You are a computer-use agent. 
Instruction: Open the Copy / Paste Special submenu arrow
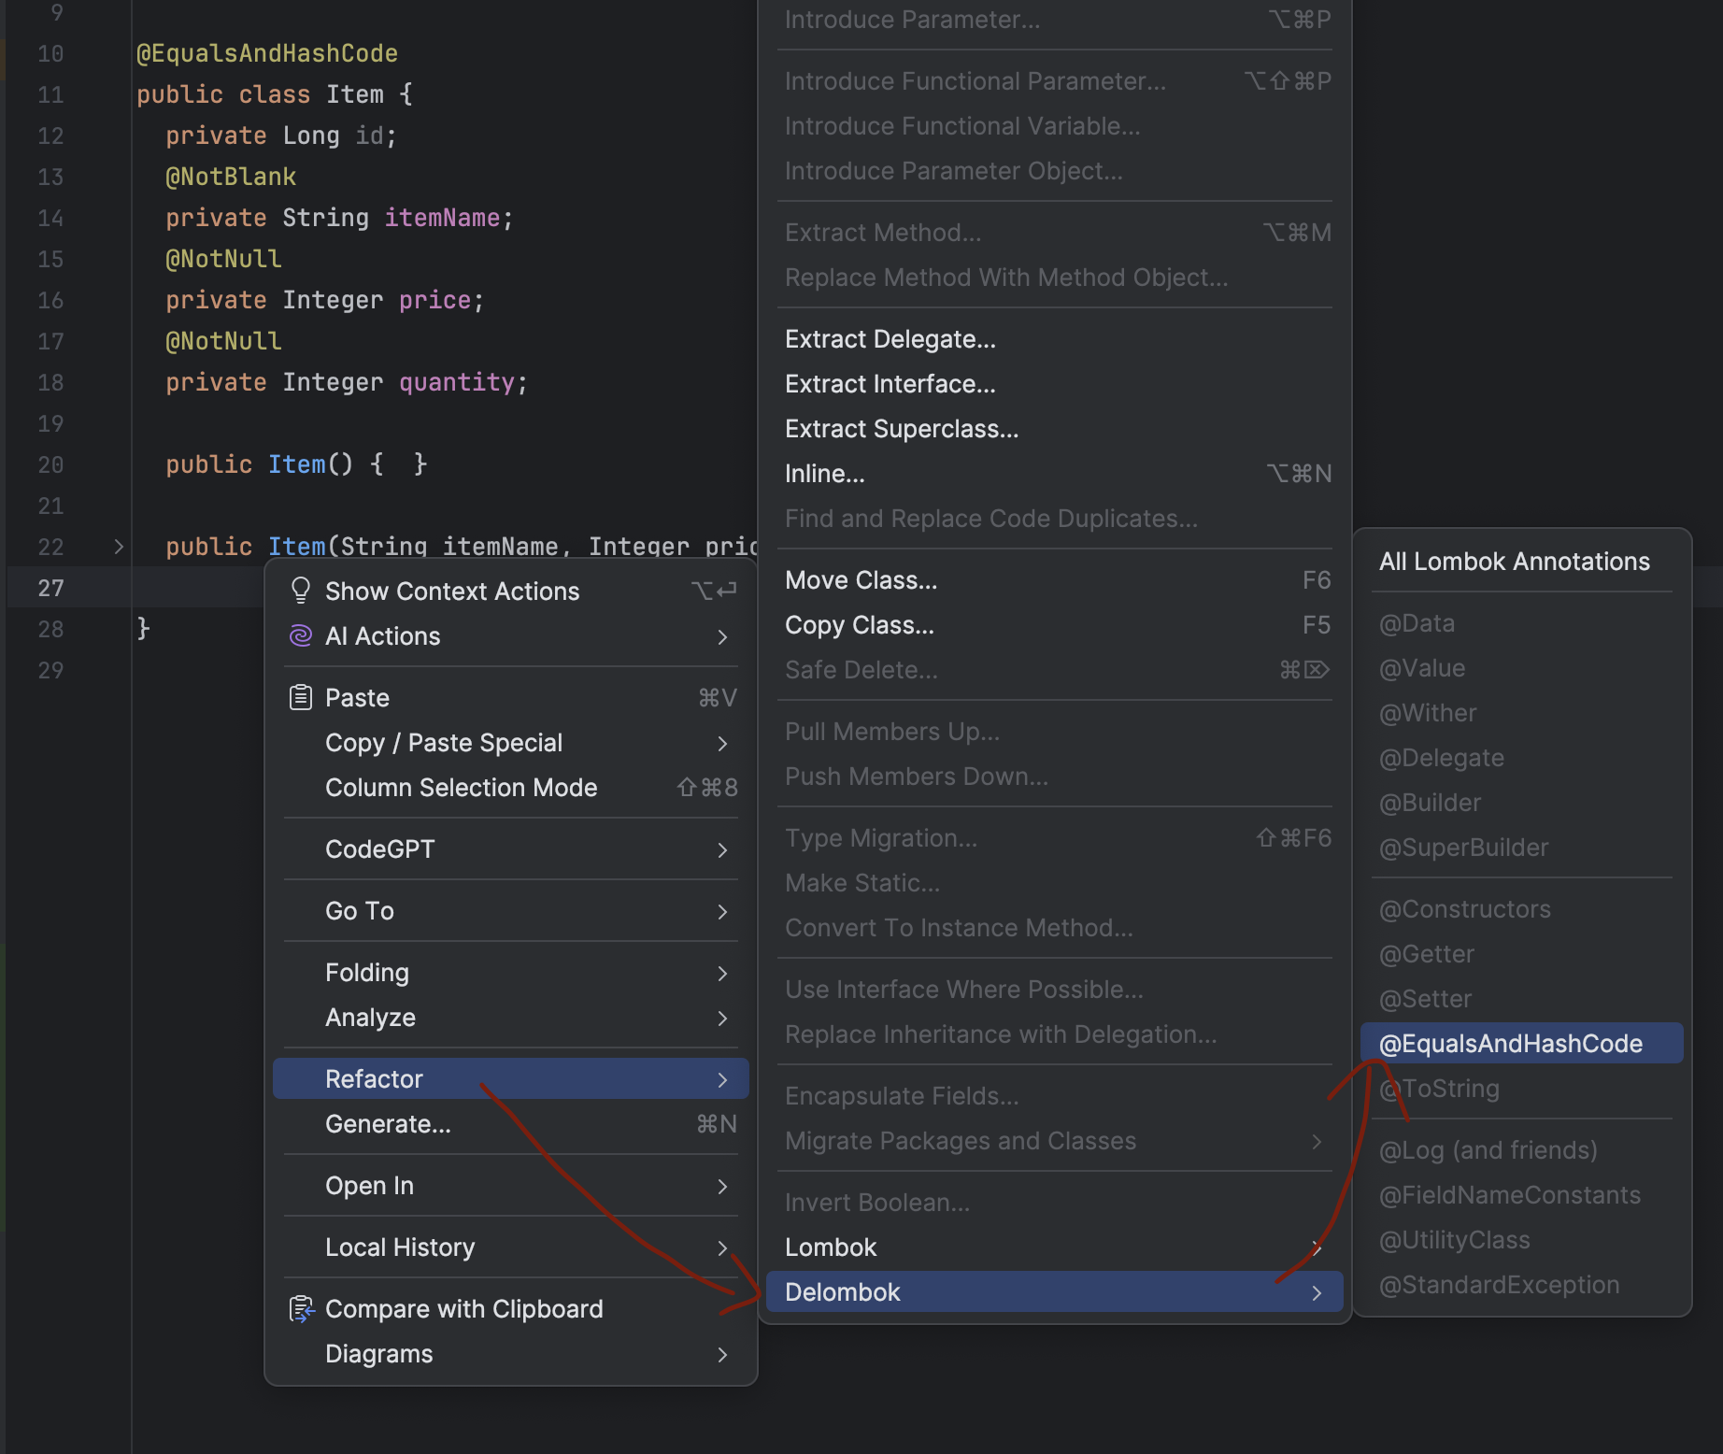coord(722,744)
